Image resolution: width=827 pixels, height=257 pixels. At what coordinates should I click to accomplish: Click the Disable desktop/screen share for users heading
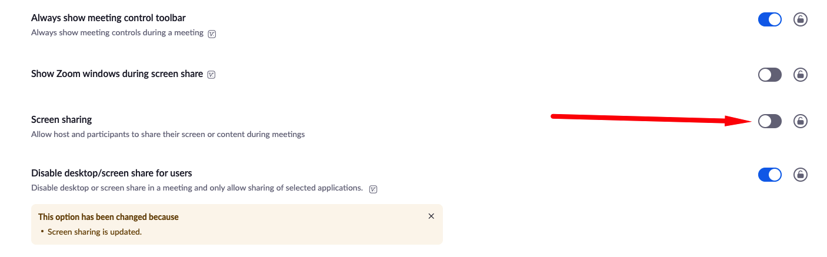pos(112,173)
